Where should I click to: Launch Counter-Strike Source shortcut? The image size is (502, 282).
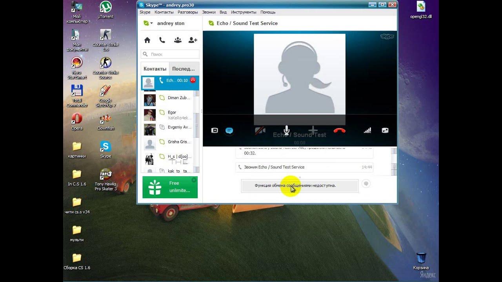105,69
